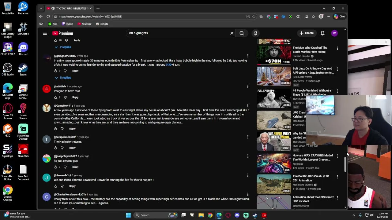Like the Navigator returns comment
The height and width of the screenshot is (220, 392).
pyautogui.click(x=55, y=148)
